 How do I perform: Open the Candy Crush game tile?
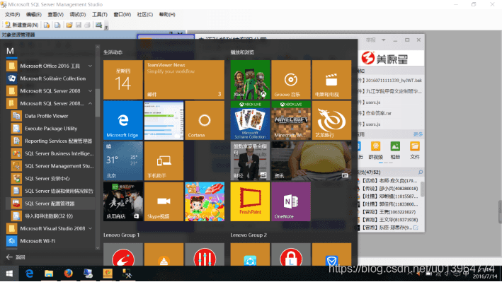coord(205,201)
